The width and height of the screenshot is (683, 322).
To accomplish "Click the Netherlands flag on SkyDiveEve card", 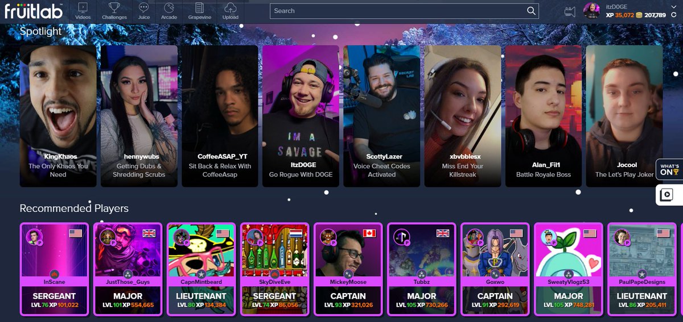I will pyautogui.click(x=296, y=233).
